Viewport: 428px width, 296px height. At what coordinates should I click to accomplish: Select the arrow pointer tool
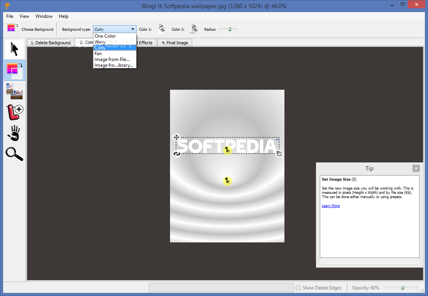[14, 49]
